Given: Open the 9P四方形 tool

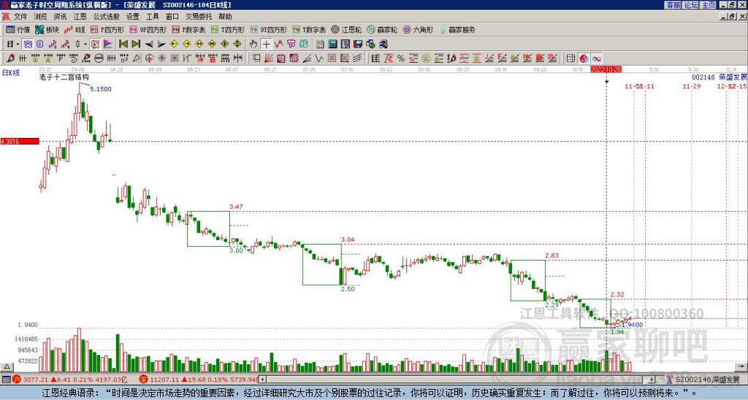Looking at the screenshot, I should pos(148,29).
